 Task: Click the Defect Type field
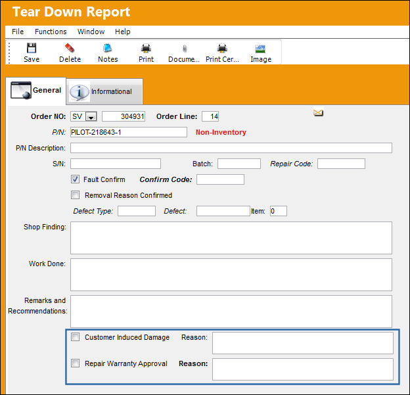[137, 211]
